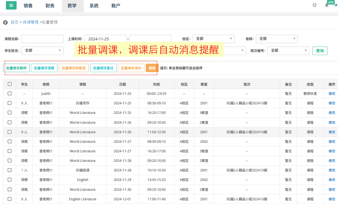Click the location pin breadcrumb icon
Screen dimensions: 338x204
click(x=5, y=22)
